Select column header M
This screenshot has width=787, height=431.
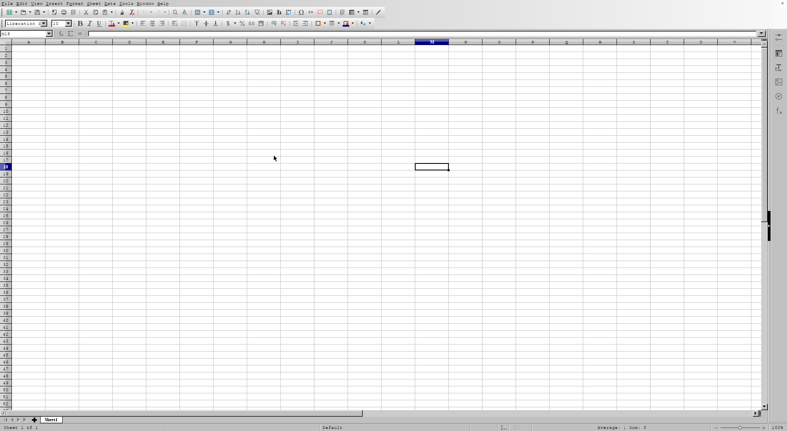tap(432, 42)
